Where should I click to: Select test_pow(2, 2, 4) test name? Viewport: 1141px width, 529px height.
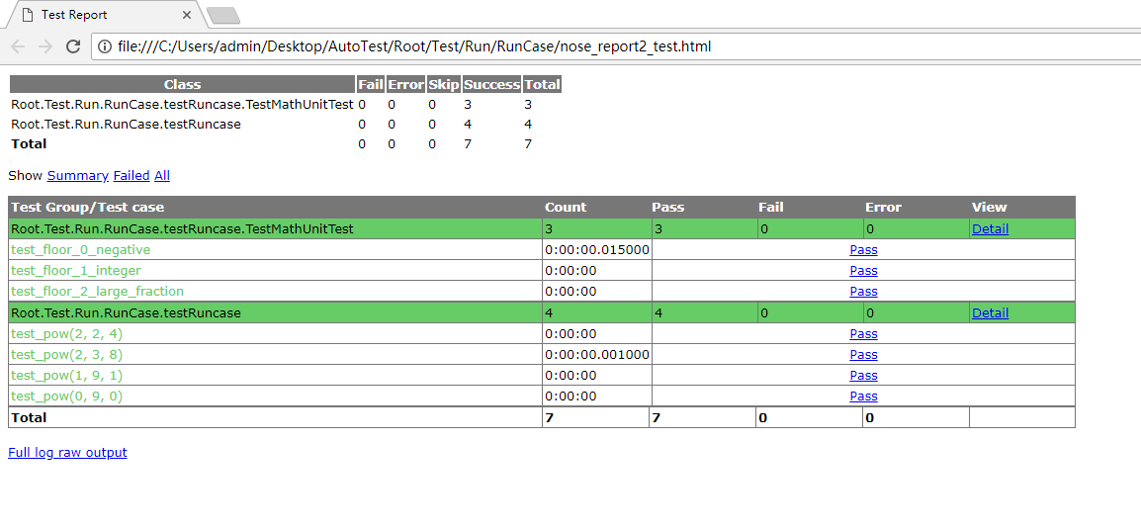67,334
